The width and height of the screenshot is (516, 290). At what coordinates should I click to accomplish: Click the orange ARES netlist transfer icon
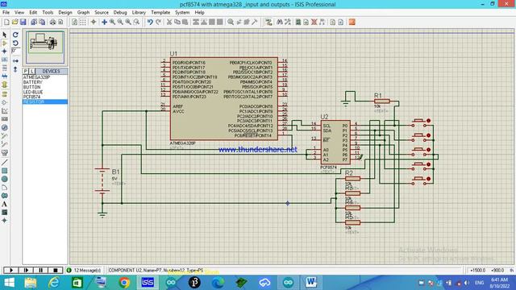pyautogui.click(x=352, y=22)
